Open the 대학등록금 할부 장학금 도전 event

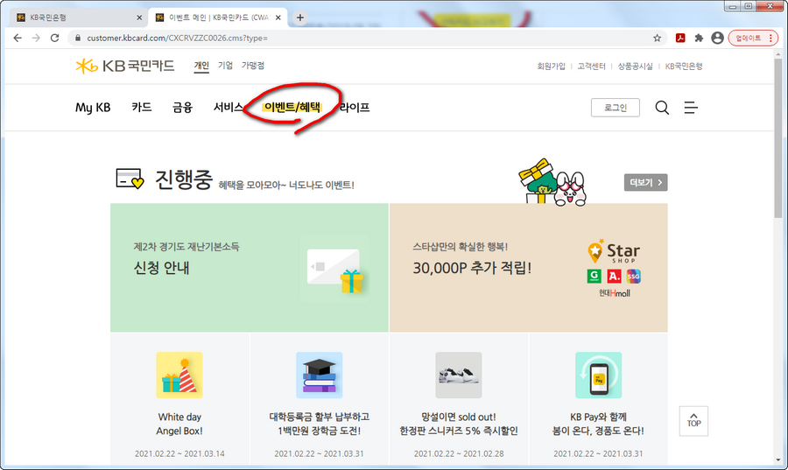(319, 424)
